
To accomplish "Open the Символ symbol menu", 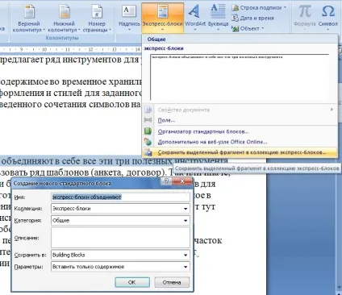I will tap(328, 17).
